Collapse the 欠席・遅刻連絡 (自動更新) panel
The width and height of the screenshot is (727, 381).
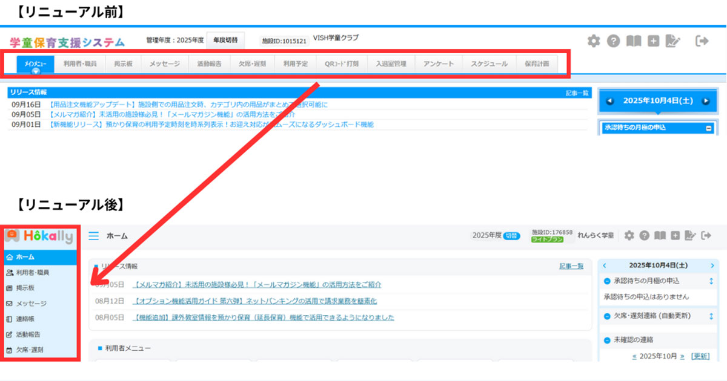point(607,316)
